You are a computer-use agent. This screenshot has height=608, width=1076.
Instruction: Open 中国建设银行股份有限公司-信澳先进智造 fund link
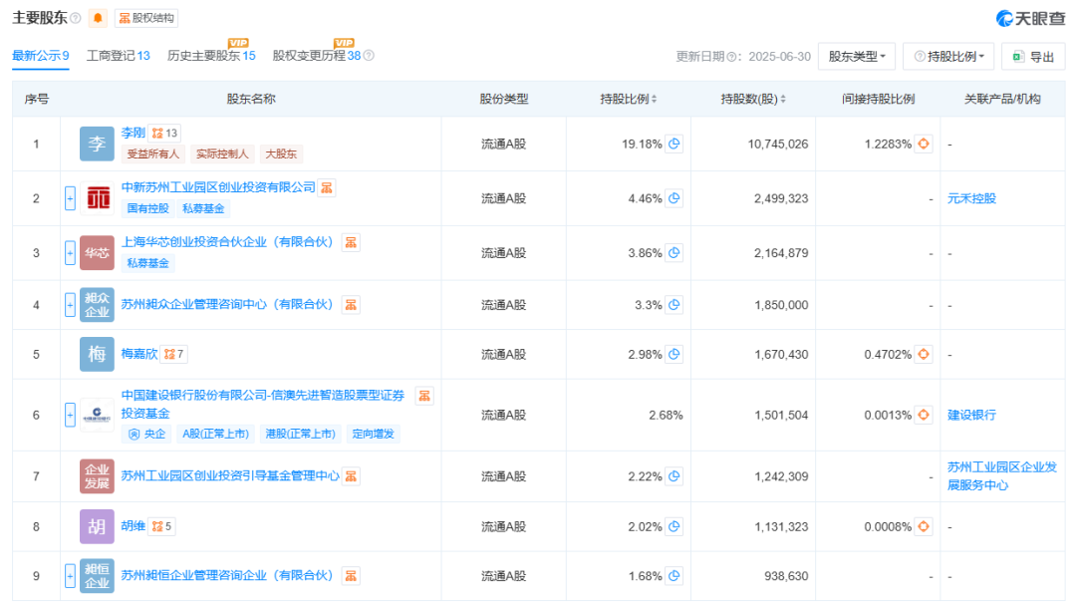coord(263,405)
